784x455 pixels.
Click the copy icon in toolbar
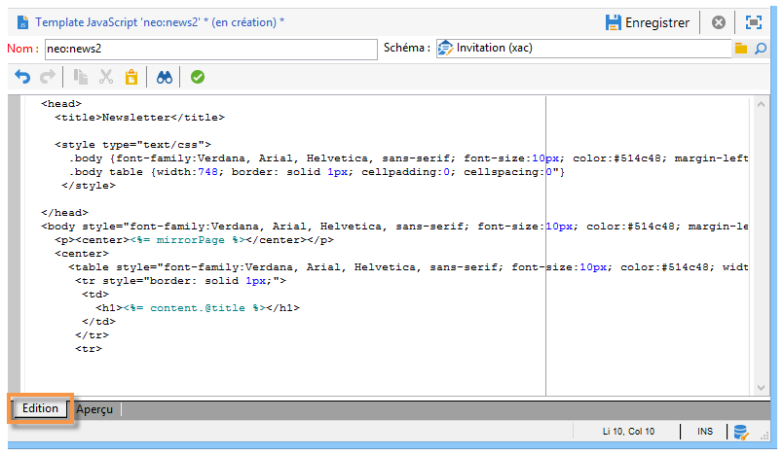81,78
